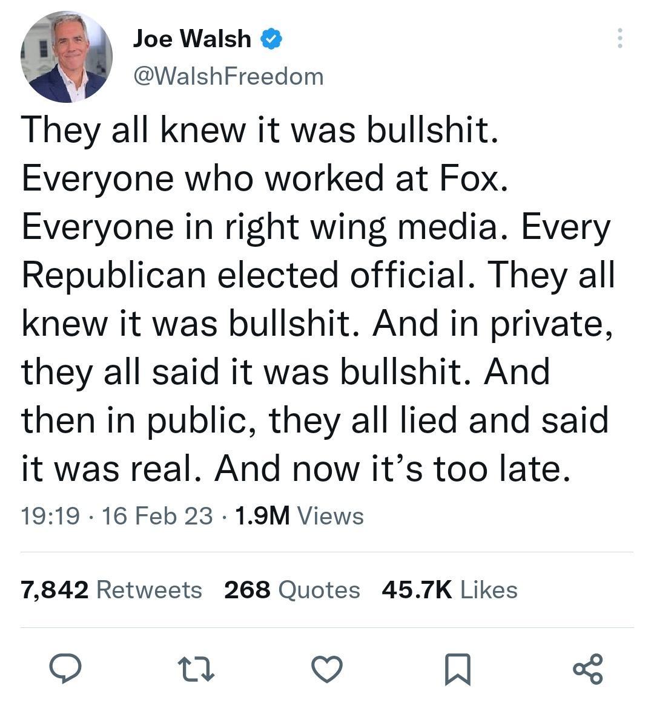This screenshot has width=654, height=709.
Task: Open the reply composer icon
Action: click(x=67, y=670)
